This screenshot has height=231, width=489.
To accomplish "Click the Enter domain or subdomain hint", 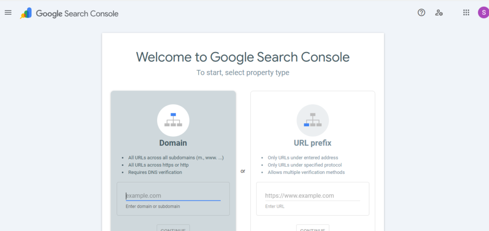I will [153, 207].
